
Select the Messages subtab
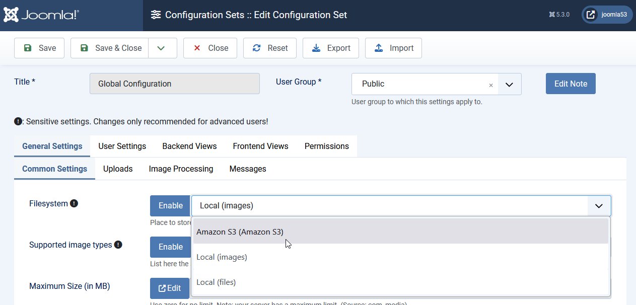click(x=248, y=169)
